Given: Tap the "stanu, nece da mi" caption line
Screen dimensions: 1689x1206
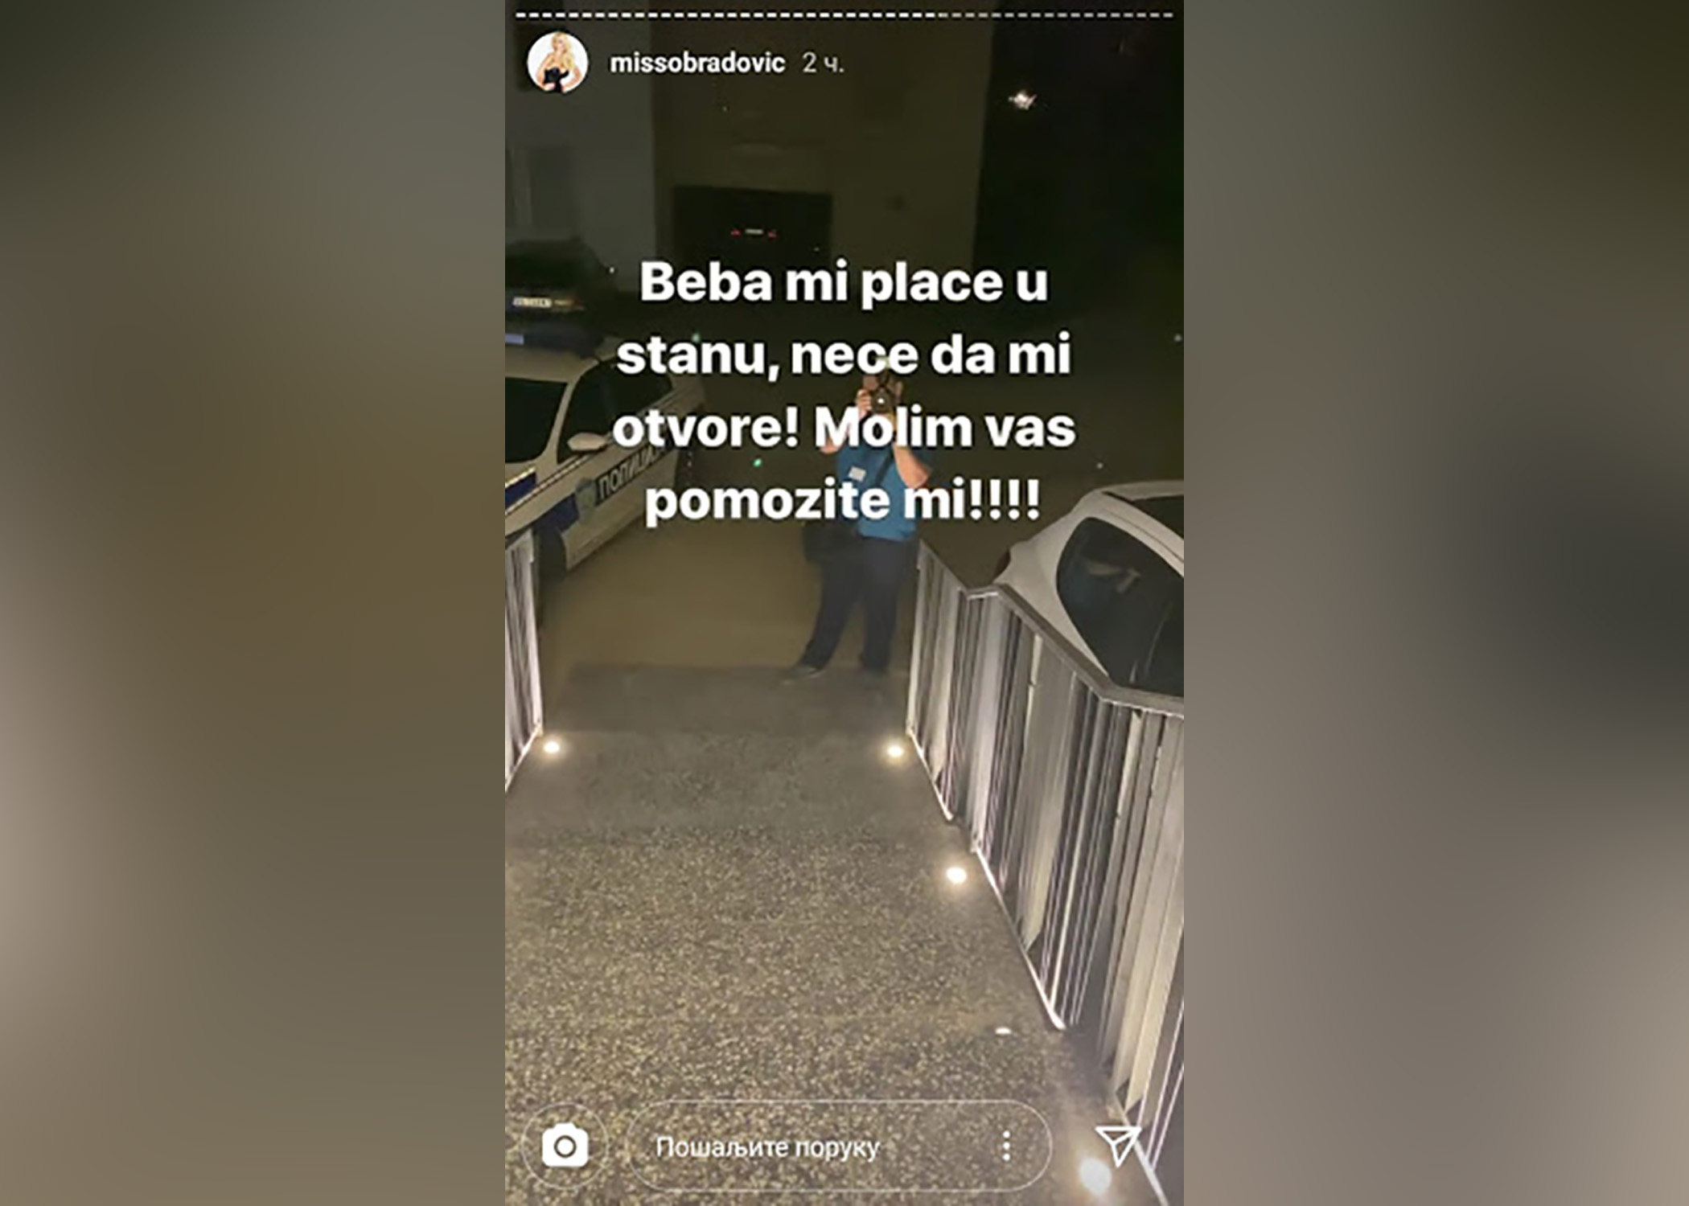Looking at the screenshot, I should (843, 354).
